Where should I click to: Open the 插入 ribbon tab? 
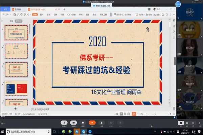pyautogui.click(x=42, y=15)
